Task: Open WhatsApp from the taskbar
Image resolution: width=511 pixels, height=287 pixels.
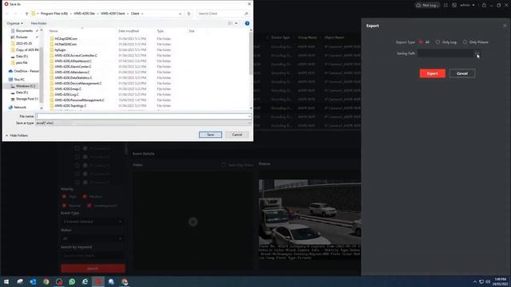Action: click(72, 281)
